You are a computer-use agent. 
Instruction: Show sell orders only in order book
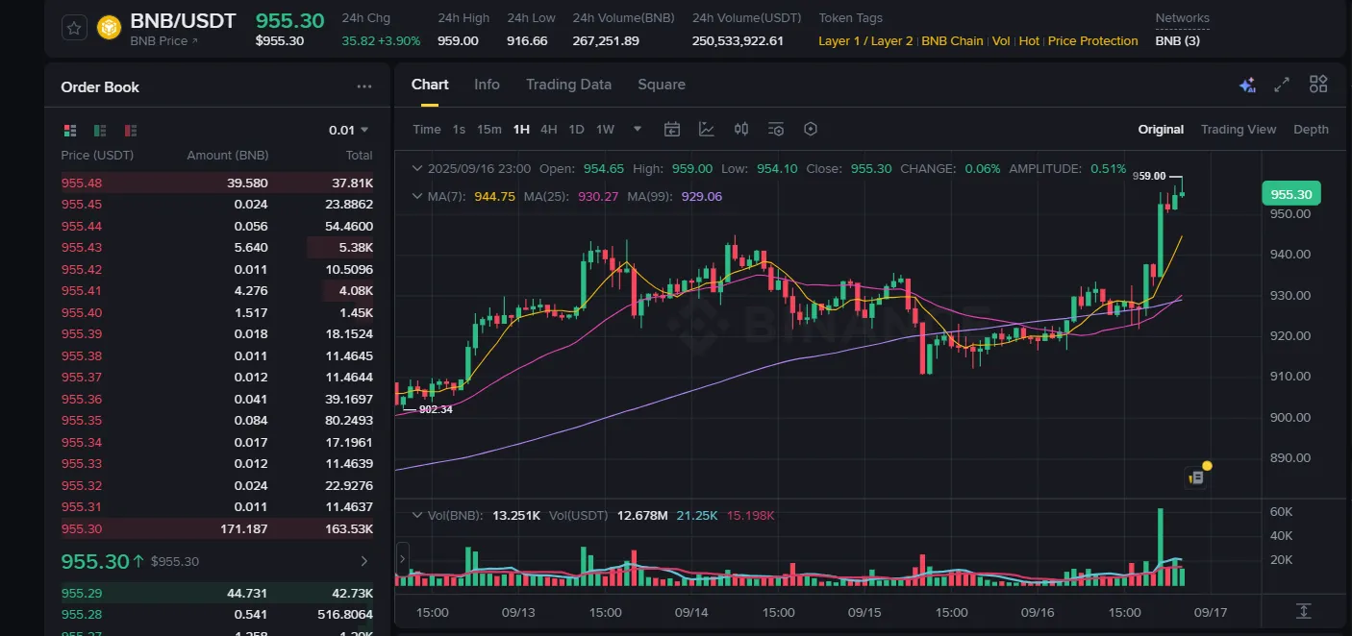[x=131, y=130]
